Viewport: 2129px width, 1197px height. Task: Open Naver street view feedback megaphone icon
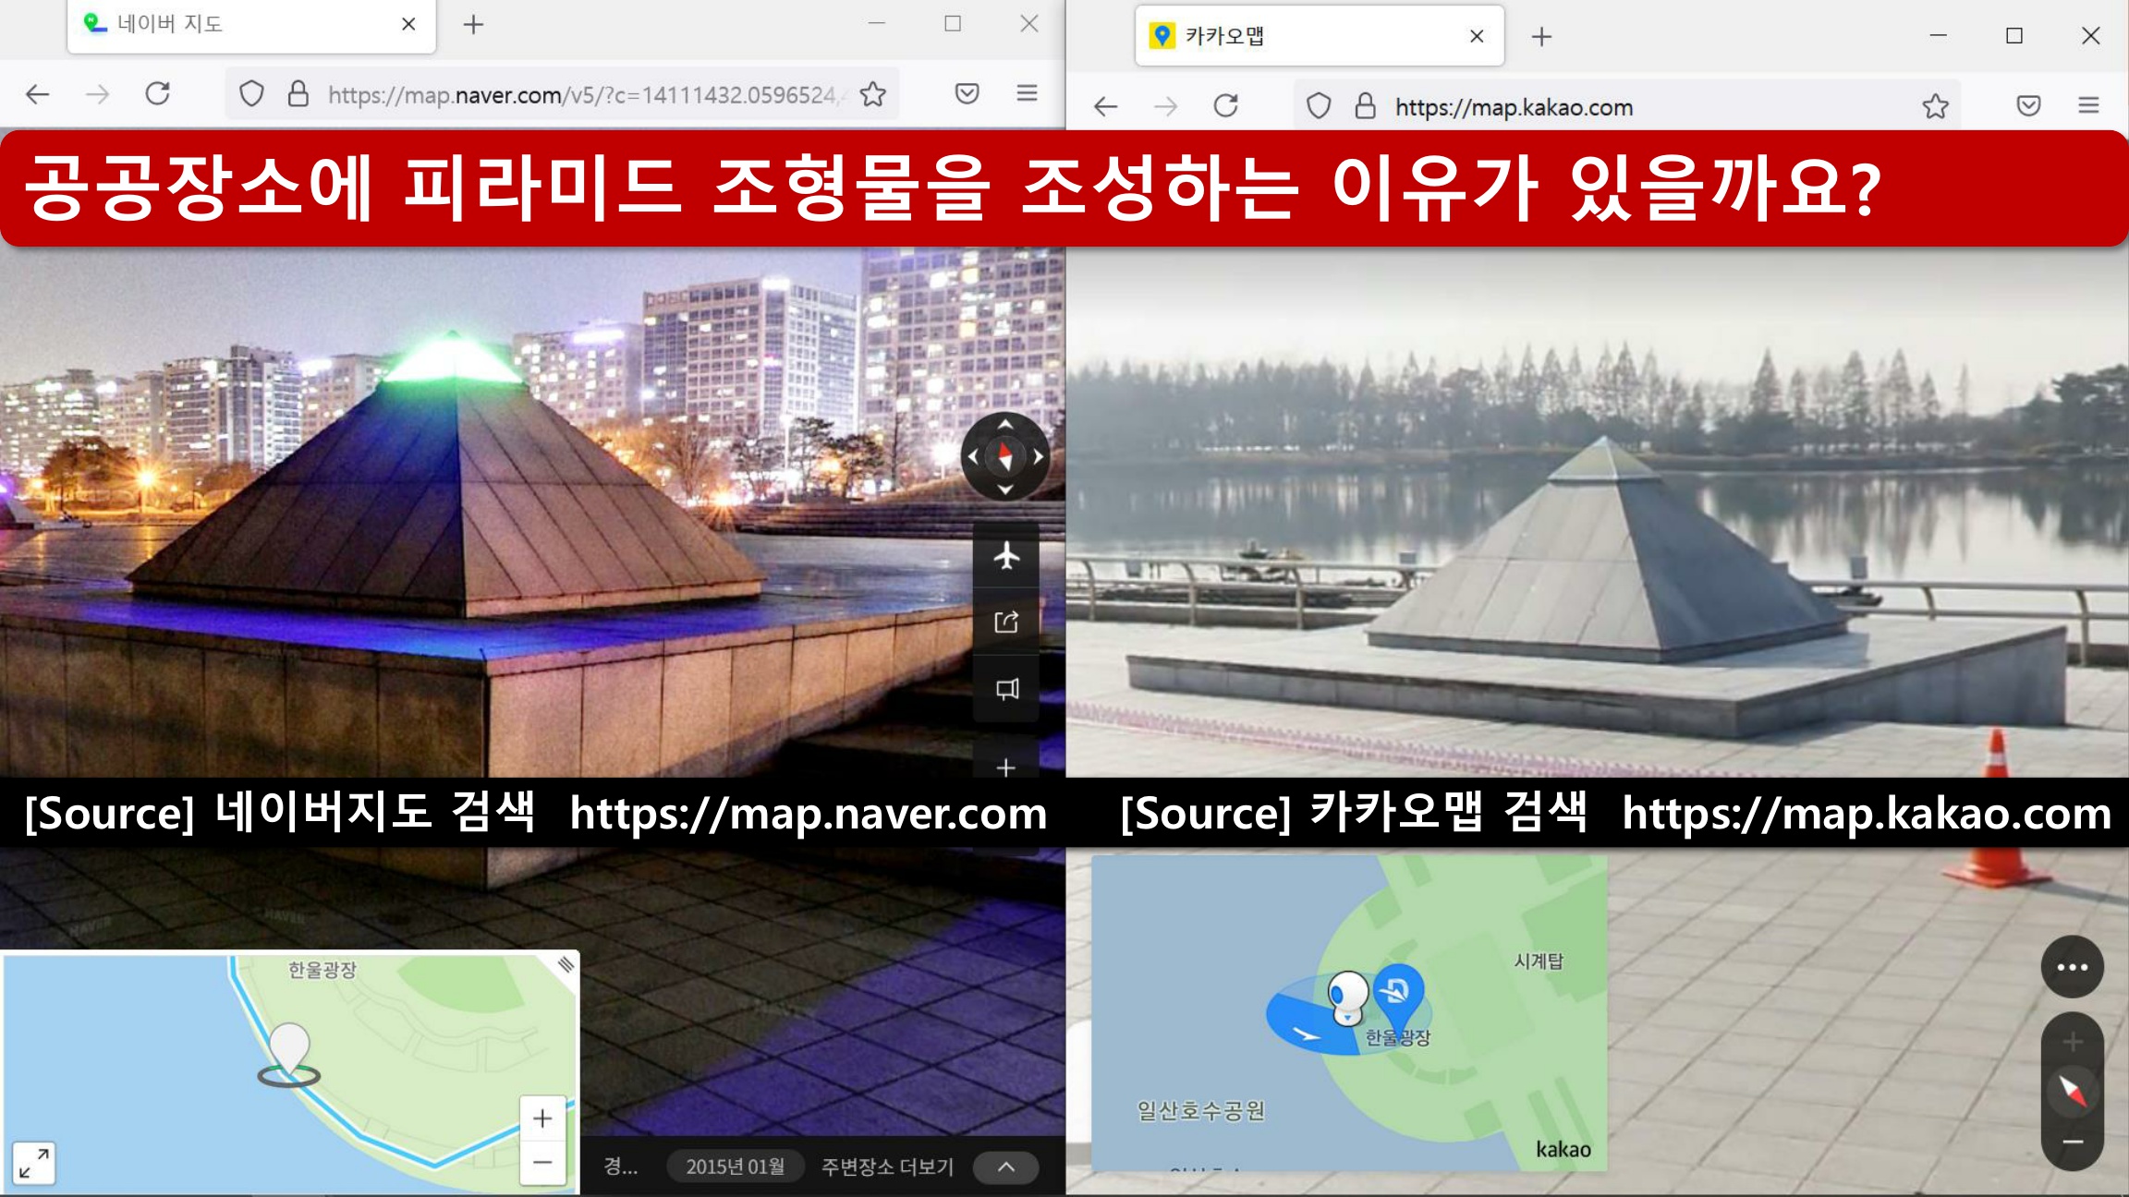1006,688
